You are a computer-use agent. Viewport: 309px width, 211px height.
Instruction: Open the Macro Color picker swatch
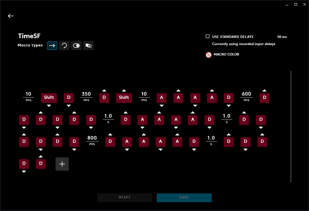pyautogui.click(x=208, y=55)
